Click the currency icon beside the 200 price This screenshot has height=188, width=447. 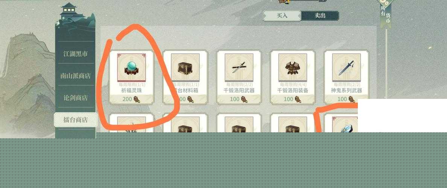click(137, 99)
